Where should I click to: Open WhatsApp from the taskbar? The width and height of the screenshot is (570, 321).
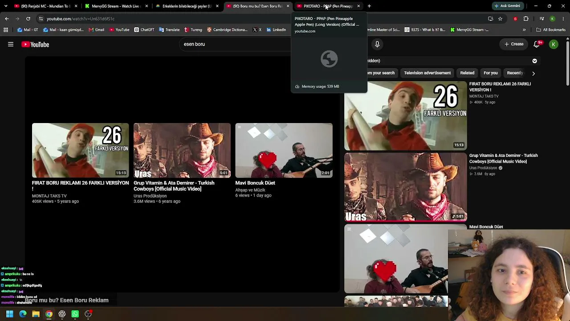[75, 314]
